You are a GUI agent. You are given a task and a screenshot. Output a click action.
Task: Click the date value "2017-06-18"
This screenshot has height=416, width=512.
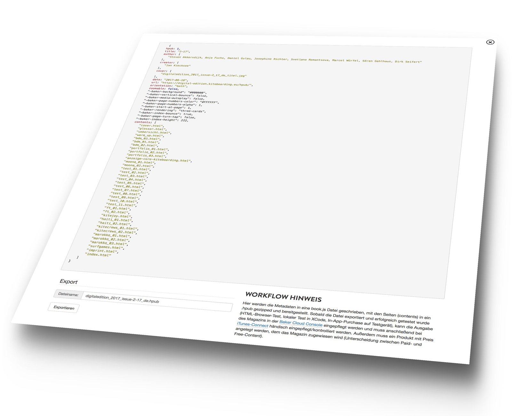[176, 80]
